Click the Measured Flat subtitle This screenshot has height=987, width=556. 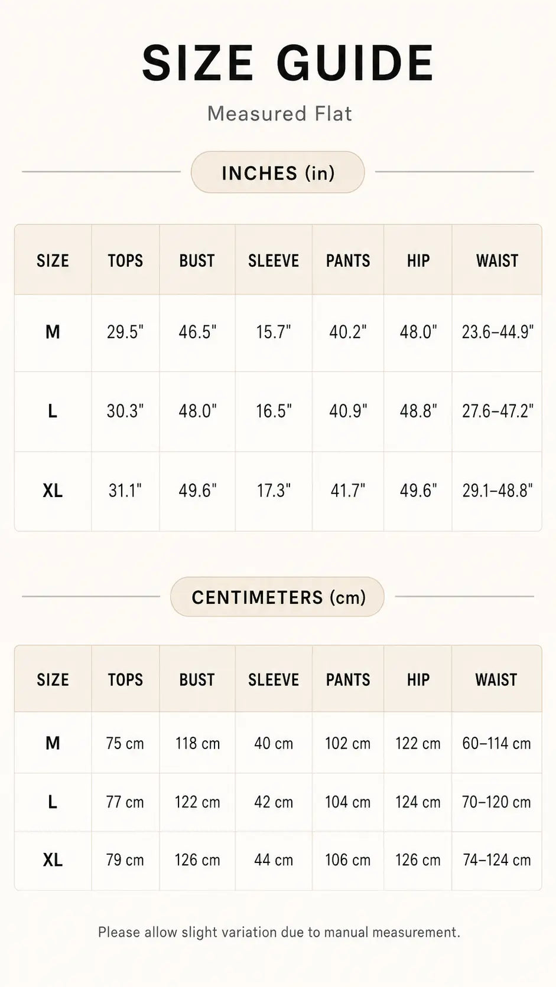[x=279, y=113]
